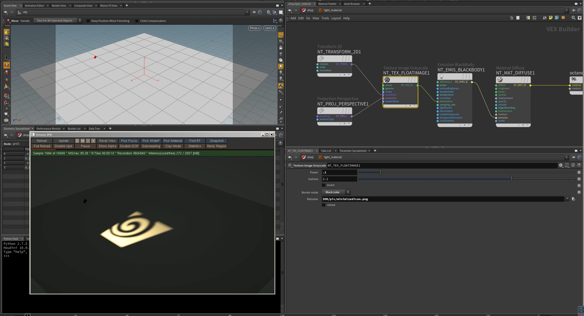Click the select arrow tool in viewport toolbar
This screenshot has height=316, width=584.
pyautogui.click(x=7, y=58)
